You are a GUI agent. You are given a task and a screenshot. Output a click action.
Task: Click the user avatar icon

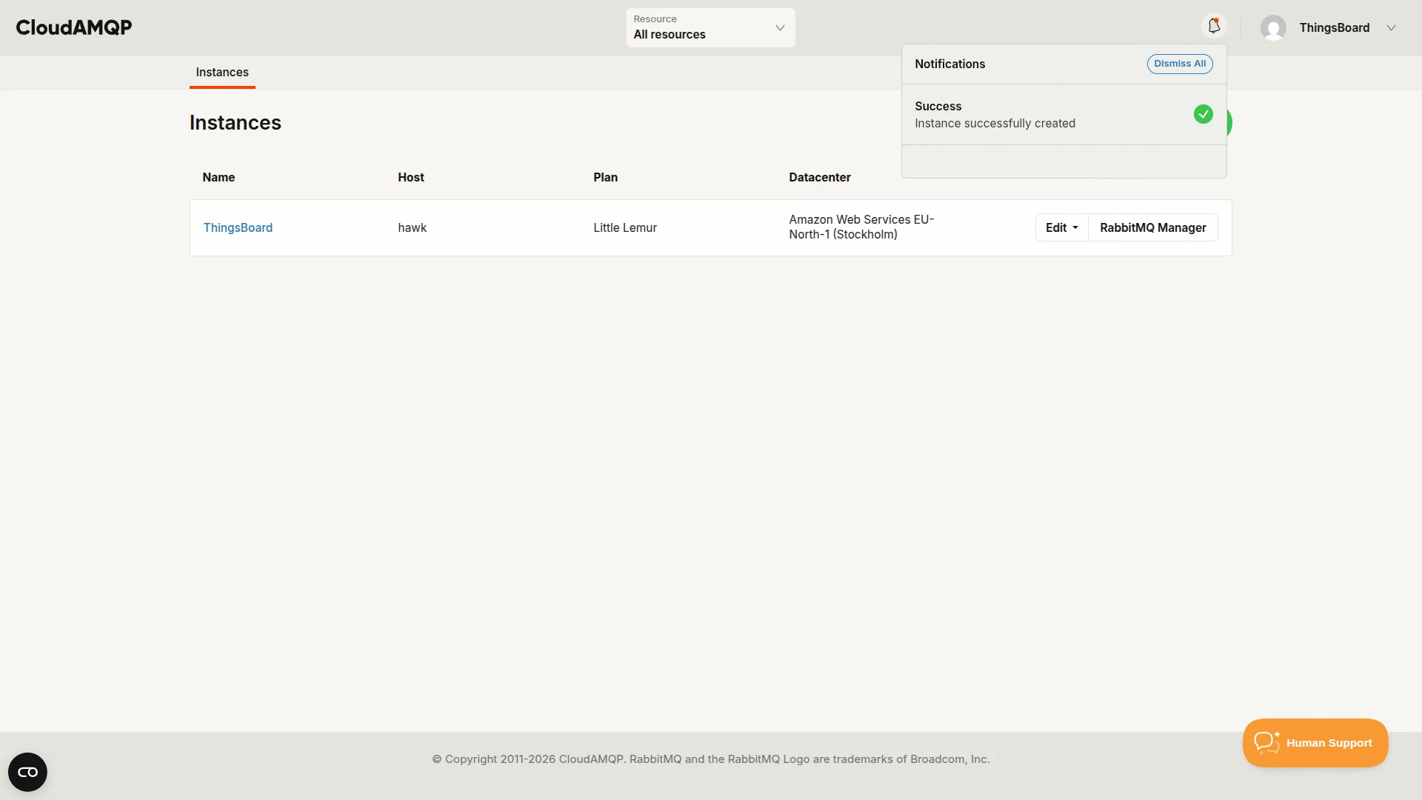click(1273, 28)
